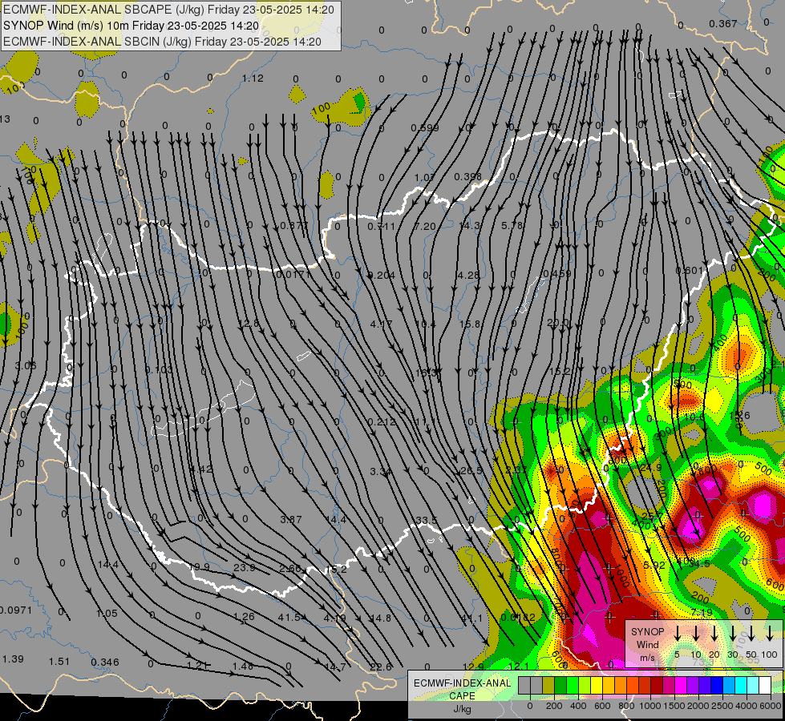Click the map value 1.05
The image size is (785, 721).
point(107,614)
